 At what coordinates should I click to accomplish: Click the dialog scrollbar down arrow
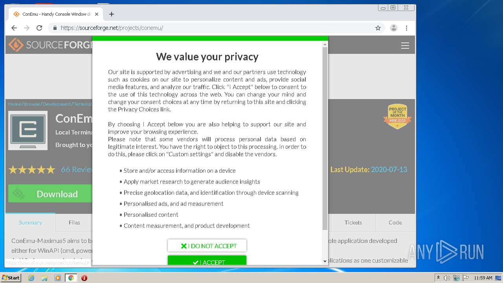[x=325, y=261]
